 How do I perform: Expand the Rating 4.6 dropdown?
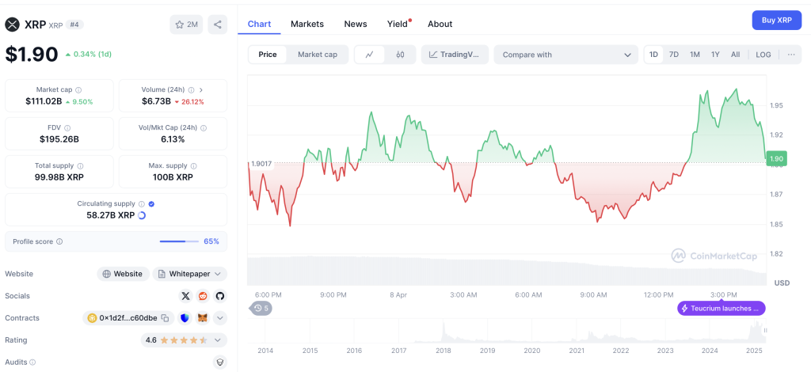click(x=184, y=340)
